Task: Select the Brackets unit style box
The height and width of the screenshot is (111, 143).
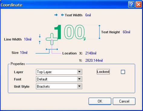Action: (x=59, y=87)
